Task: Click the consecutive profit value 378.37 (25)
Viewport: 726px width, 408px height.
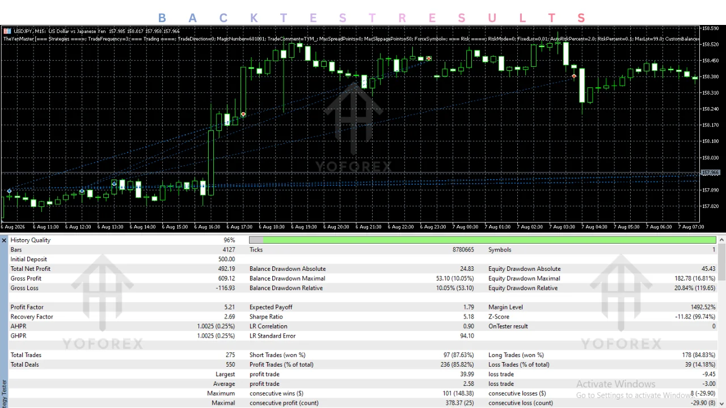Action: click(460, 403)
